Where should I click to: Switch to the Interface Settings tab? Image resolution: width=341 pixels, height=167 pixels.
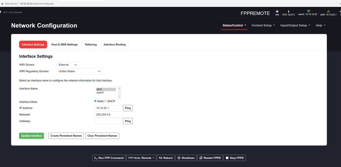(33, 44)
